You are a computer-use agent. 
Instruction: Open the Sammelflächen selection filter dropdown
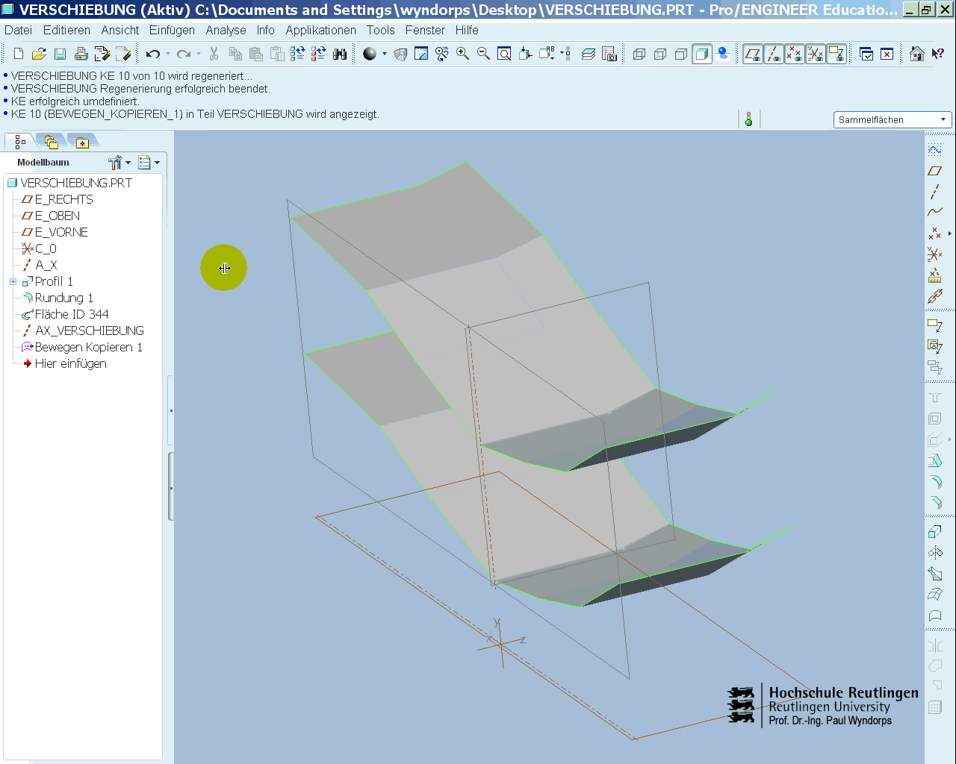coord(892,119)
